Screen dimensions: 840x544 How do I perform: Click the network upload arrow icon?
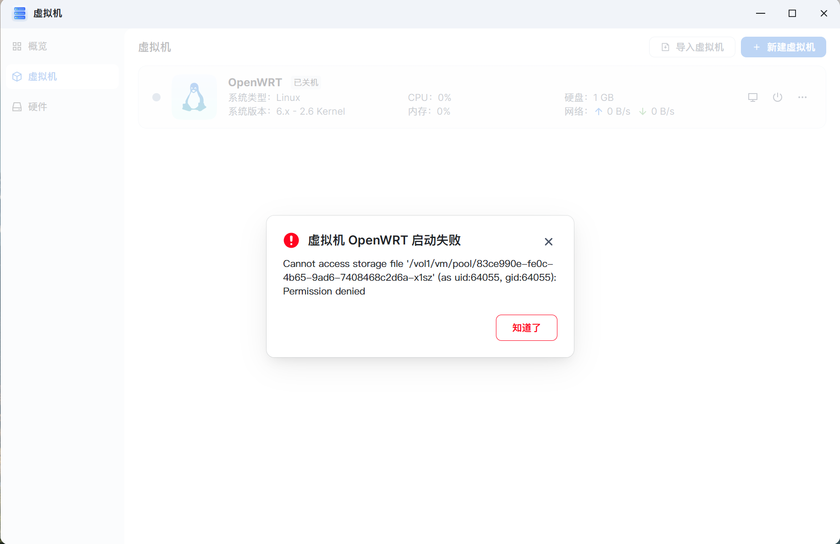pos(599,111)
